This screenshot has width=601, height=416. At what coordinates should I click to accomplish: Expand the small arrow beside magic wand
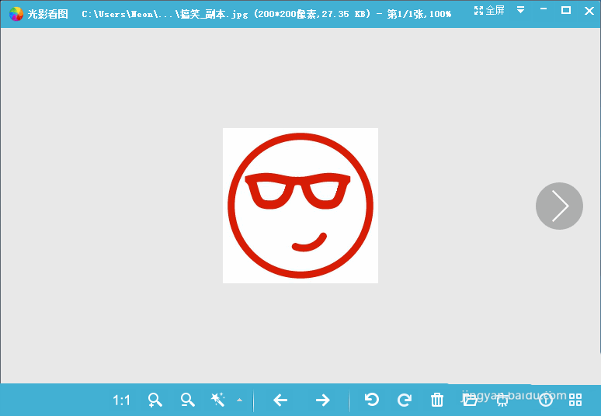coord(239,401)
